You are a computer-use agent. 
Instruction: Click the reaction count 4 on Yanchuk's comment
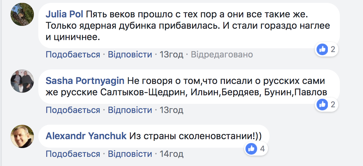click(x=262, y=148)
